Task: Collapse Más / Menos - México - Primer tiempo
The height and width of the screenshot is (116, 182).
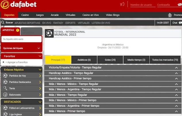Action: click(176, 101)
